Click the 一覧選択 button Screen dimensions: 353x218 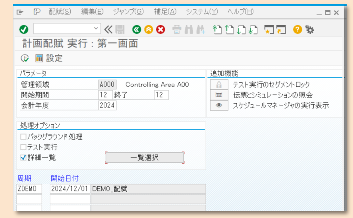coord(144,157)
